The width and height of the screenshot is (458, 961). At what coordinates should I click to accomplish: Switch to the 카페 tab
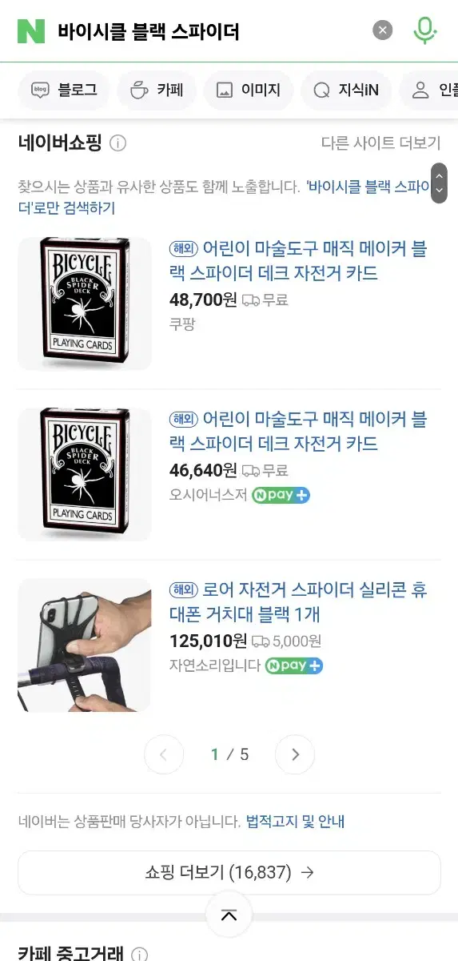pos(157,90)
